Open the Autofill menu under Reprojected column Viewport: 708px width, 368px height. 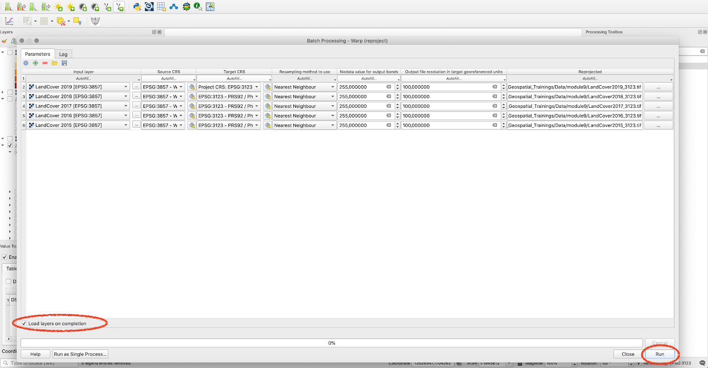click(590, 79)
